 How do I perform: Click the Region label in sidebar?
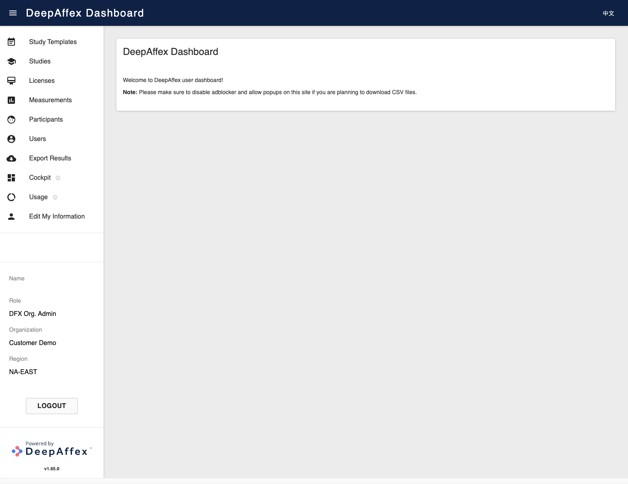(x=18, y=359)
